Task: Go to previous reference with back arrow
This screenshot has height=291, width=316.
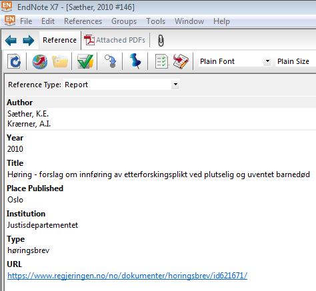Action: [x=11, y=41]
